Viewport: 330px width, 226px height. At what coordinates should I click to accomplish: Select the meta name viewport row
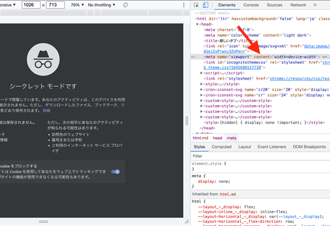(x=261, y=57)
